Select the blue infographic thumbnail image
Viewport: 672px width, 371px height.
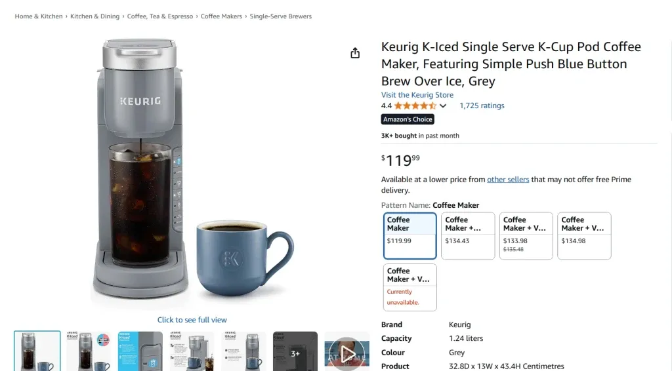[140, 353]
